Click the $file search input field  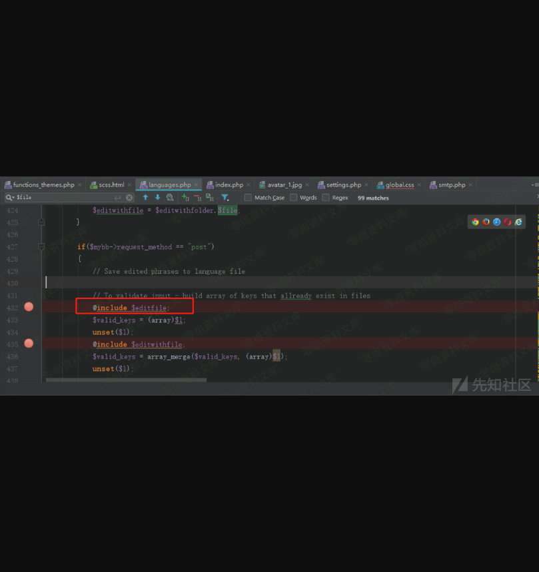coord(67,198)
